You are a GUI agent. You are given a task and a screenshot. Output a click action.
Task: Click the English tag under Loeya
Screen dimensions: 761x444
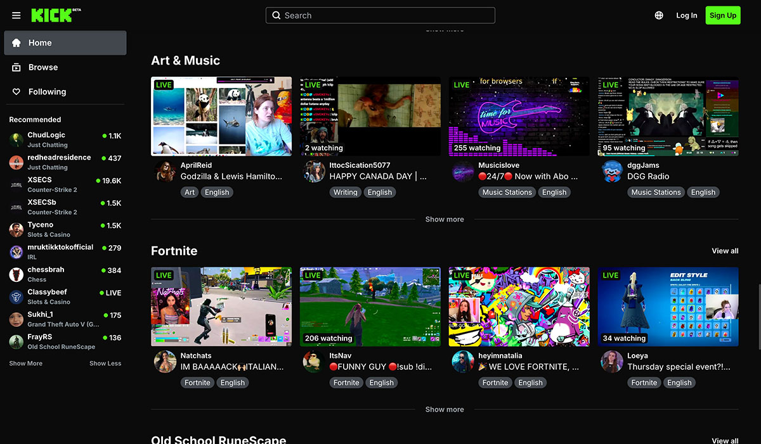(679, 383)
